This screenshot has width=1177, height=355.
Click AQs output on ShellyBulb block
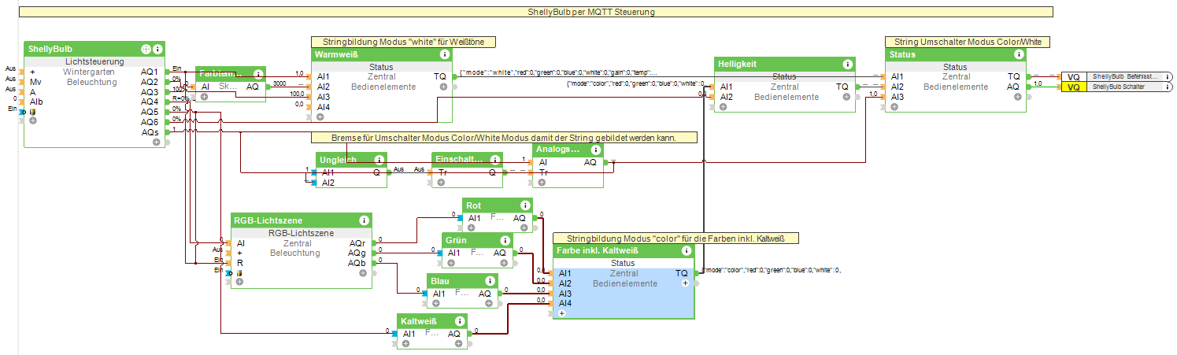pos(150,132)
